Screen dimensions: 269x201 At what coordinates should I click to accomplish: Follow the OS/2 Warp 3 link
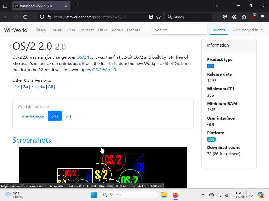(104, 70)
